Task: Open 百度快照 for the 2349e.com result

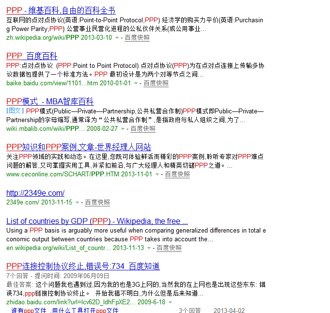Action: (97, 202)
